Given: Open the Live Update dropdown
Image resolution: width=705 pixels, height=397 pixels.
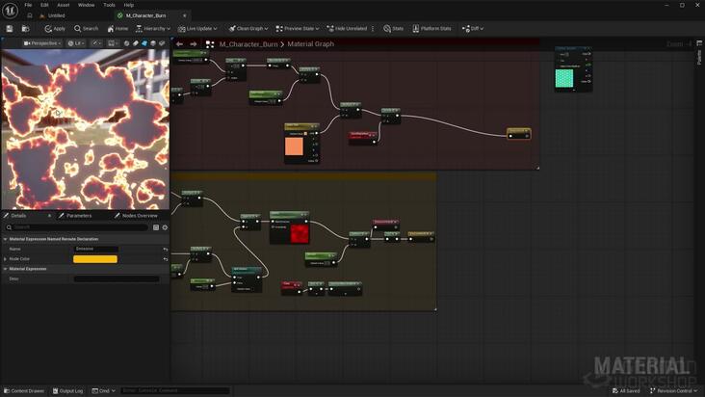Looking at the screenshot, I should tap(197, 28).
